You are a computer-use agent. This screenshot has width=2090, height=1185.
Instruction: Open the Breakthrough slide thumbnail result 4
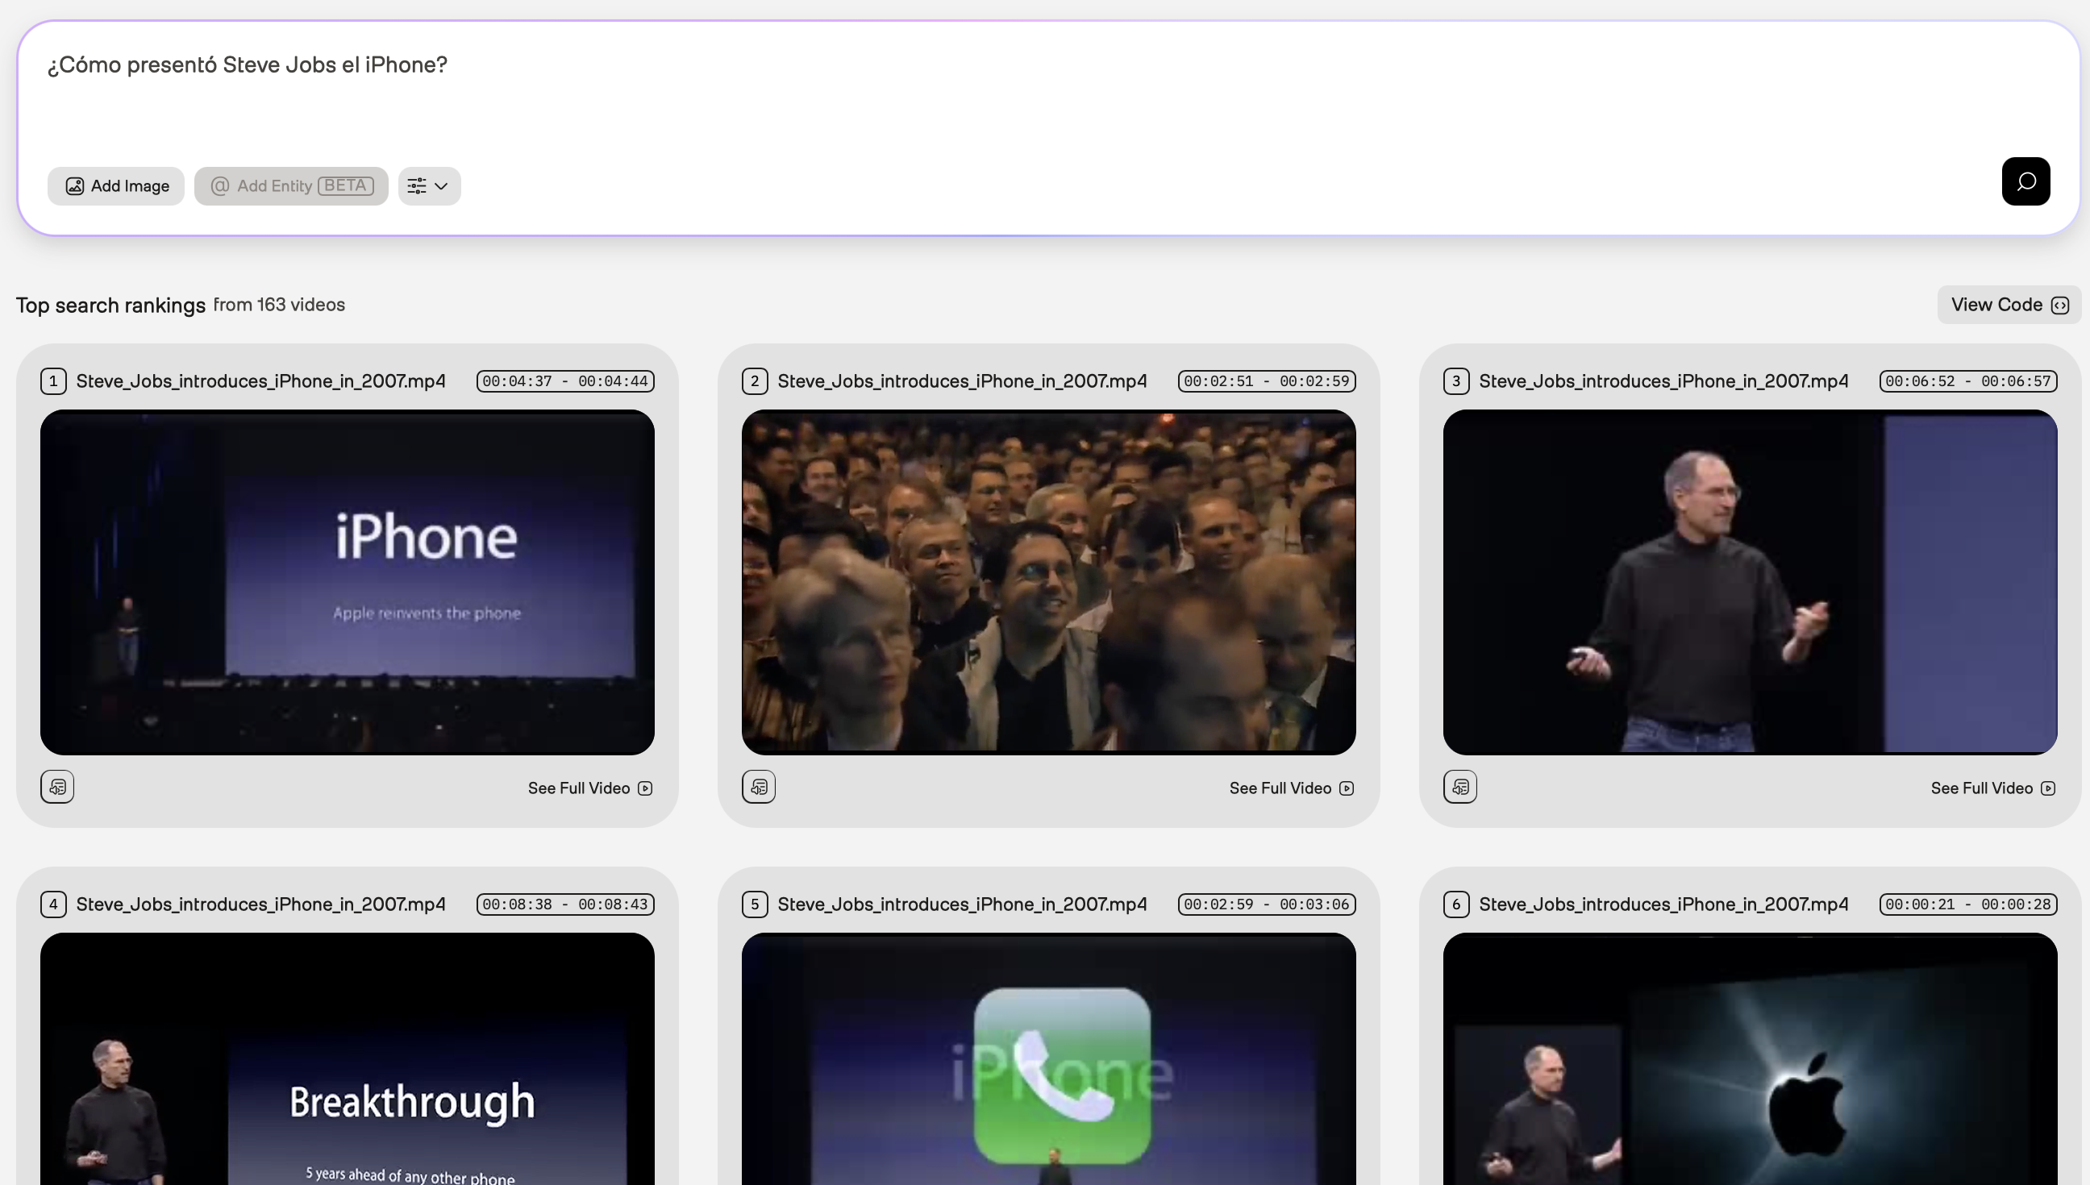348,1058
